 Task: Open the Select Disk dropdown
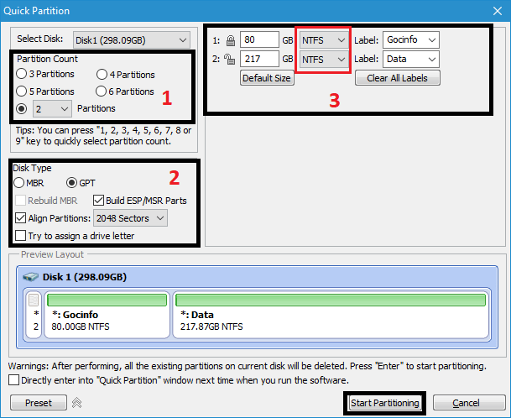[x=131, y=39]
